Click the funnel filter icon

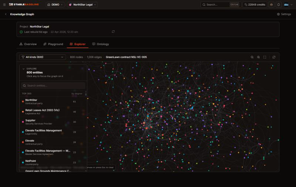pos(23,57)
